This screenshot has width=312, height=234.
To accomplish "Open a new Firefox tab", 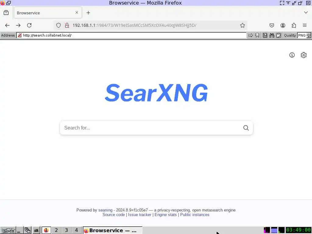I will [88, 13].
